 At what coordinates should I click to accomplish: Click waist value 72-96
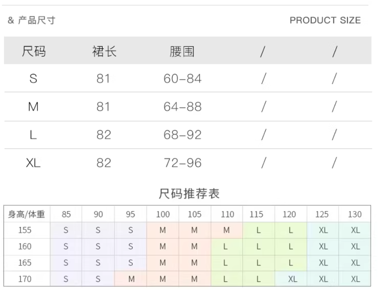pos(182,163)
